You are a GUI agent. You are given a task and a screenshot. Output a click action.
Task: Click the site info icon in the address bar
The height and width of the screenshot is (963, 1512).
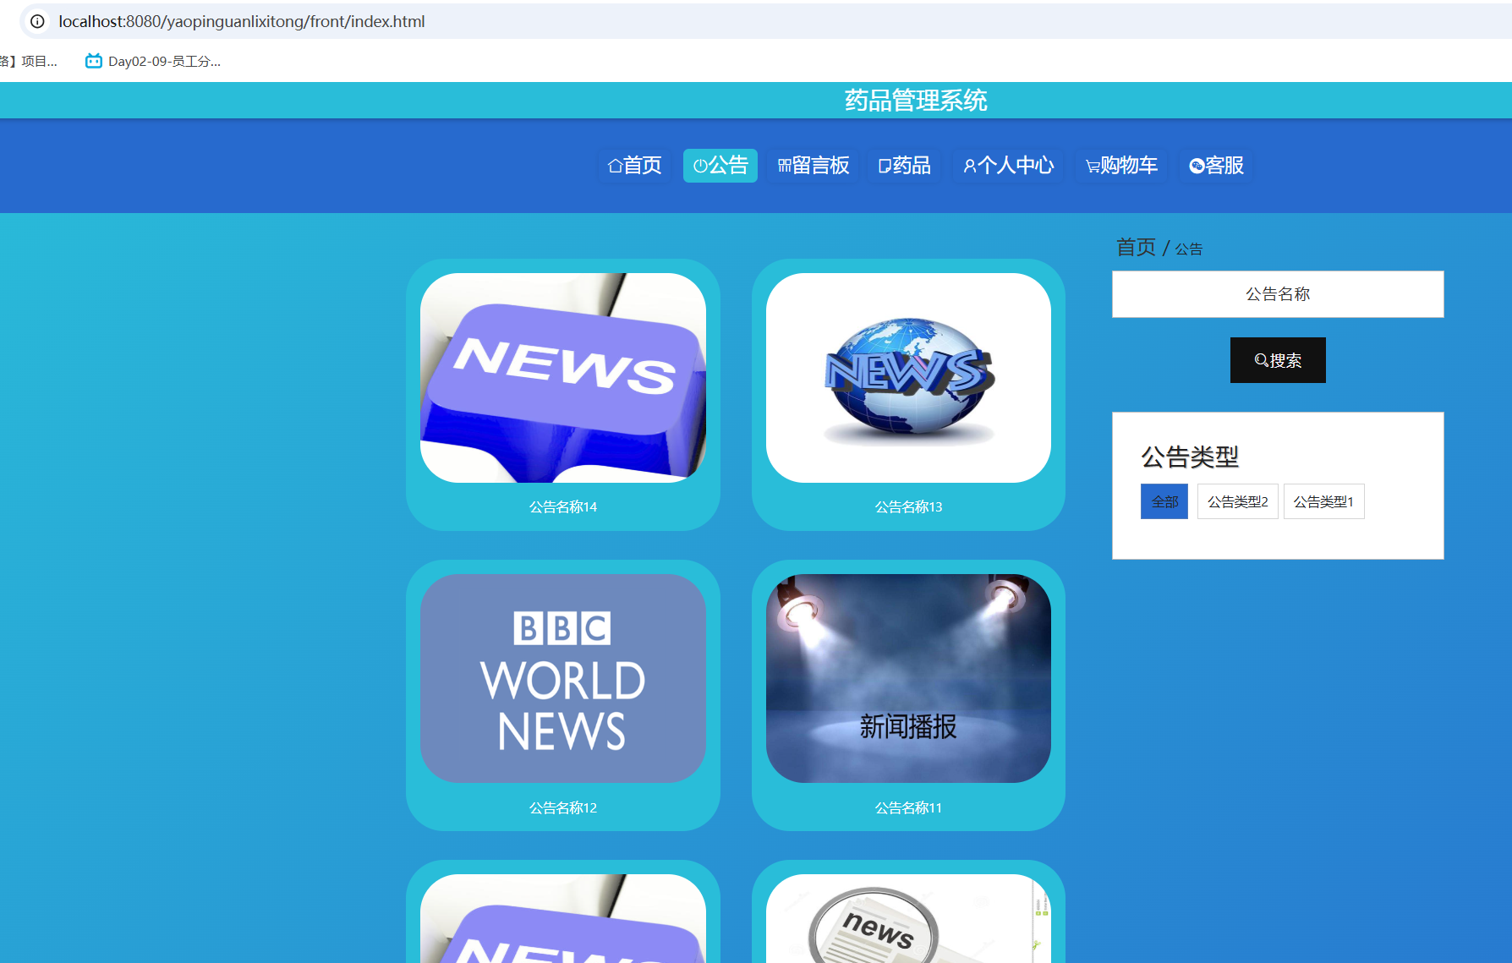point(37,21)
